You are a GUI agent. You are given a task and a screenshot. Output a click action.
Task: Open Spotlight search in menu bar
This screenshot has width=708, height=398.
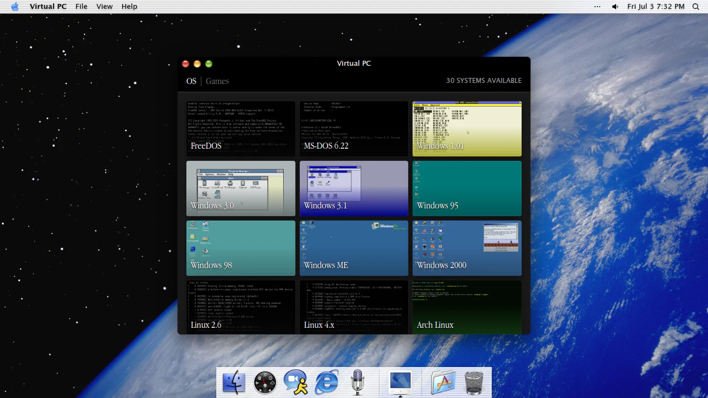(696, 7)
